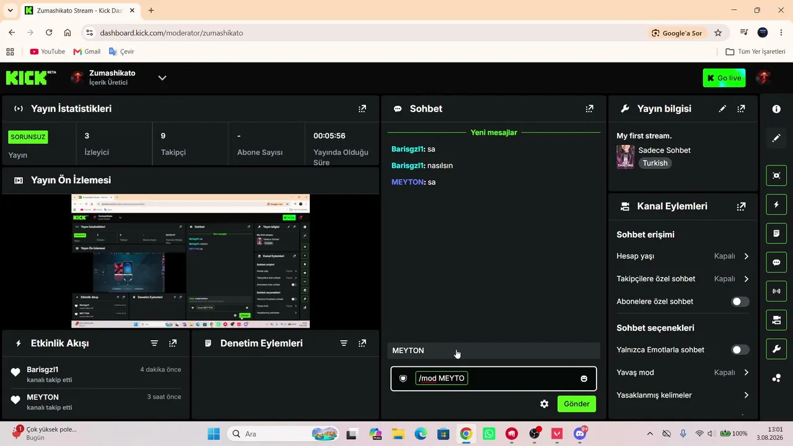Viewport: 793px width, 446px height.
Task: Open the chat settings gear icon
Action: [x=544, y=404]
